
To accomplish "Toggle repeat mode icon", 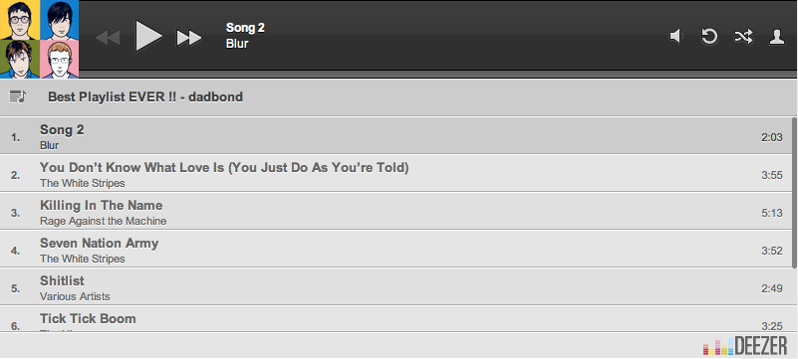I will coord(709,36).
